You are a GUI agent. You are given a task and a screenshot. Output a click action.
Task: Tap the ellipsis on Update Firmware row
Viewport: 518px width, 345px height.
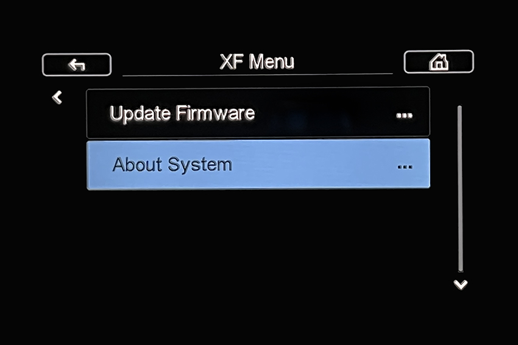click(405, 116)
